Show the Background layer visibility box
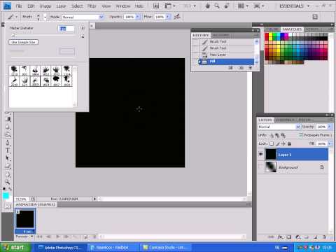The image size is (336, 252). point(261,167)
